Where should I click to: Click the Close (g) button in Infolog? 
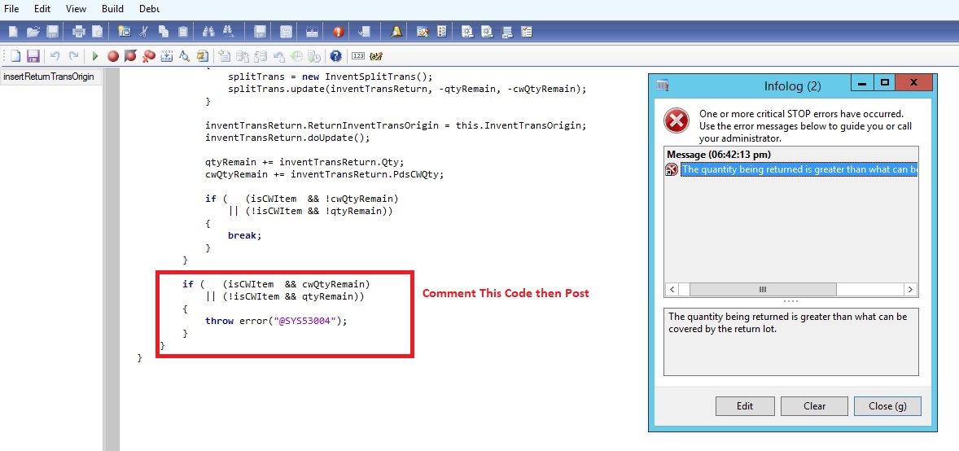click(x=887, y=405)
